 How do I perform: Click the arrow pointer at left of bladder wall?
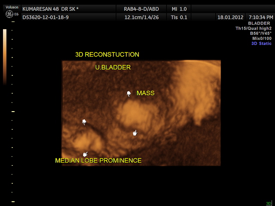tap(84, 122)
